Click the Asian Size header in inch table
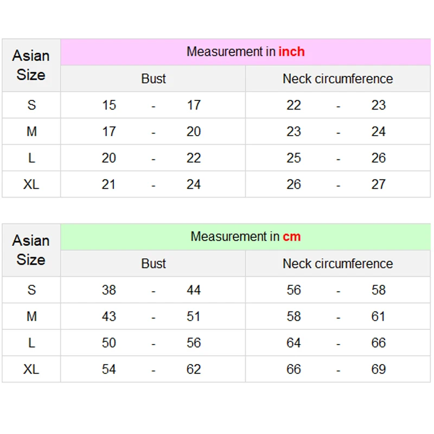This screenshot has height=434, width=434. (31, 65)
